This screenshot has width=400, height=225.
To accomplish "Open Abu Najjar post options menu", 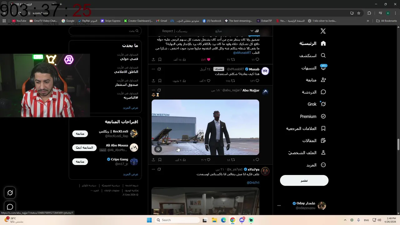I will (x=153, y=90).
